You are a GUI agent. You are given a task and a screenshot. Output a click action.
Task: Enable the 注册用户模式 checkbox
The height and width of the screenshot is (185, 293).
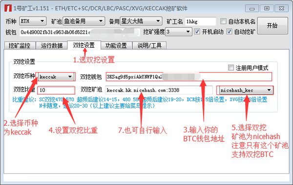point(231,68)
